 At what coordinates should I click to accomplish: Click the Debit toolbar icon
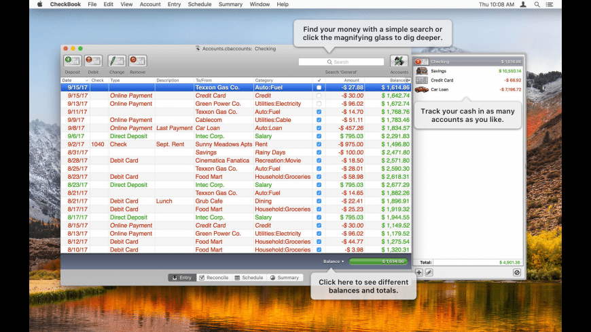[x=93, y=60]
